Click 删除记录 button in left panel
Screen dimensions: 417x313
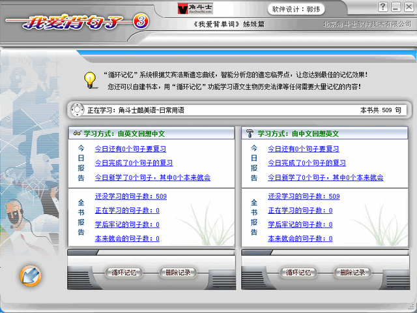(x=178, y=272)
